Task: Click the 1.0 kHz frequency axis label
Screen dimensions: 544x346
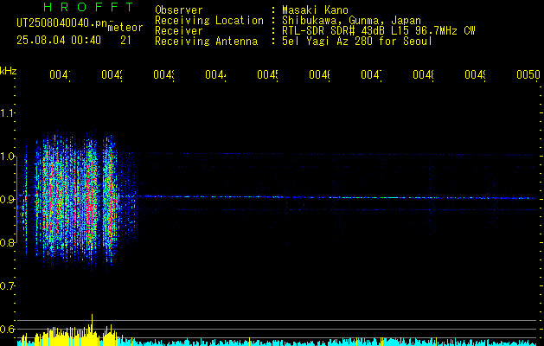Action: click(7, 157)
